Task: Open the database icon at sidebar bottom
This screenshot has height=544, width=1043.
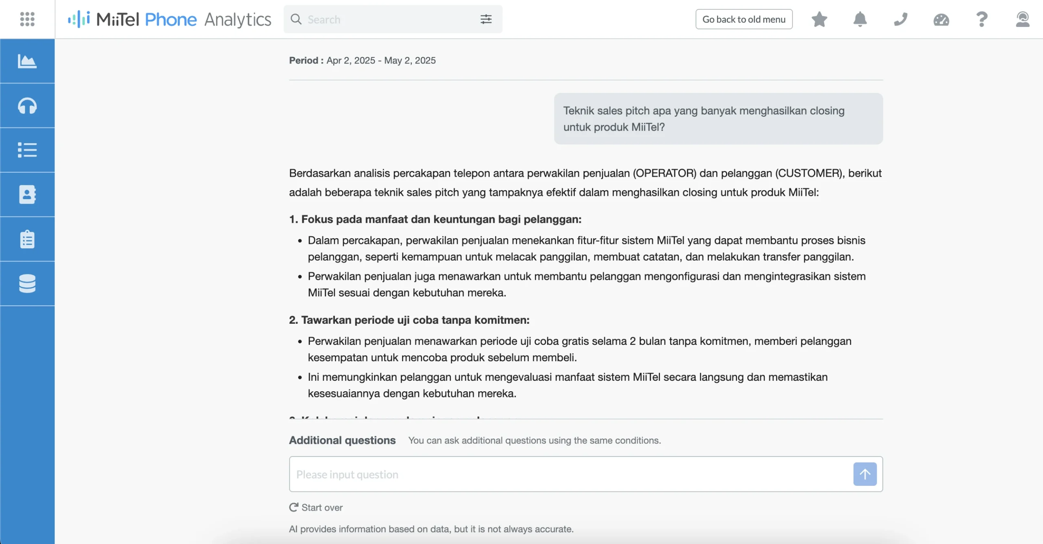Action: click(27, 283)
